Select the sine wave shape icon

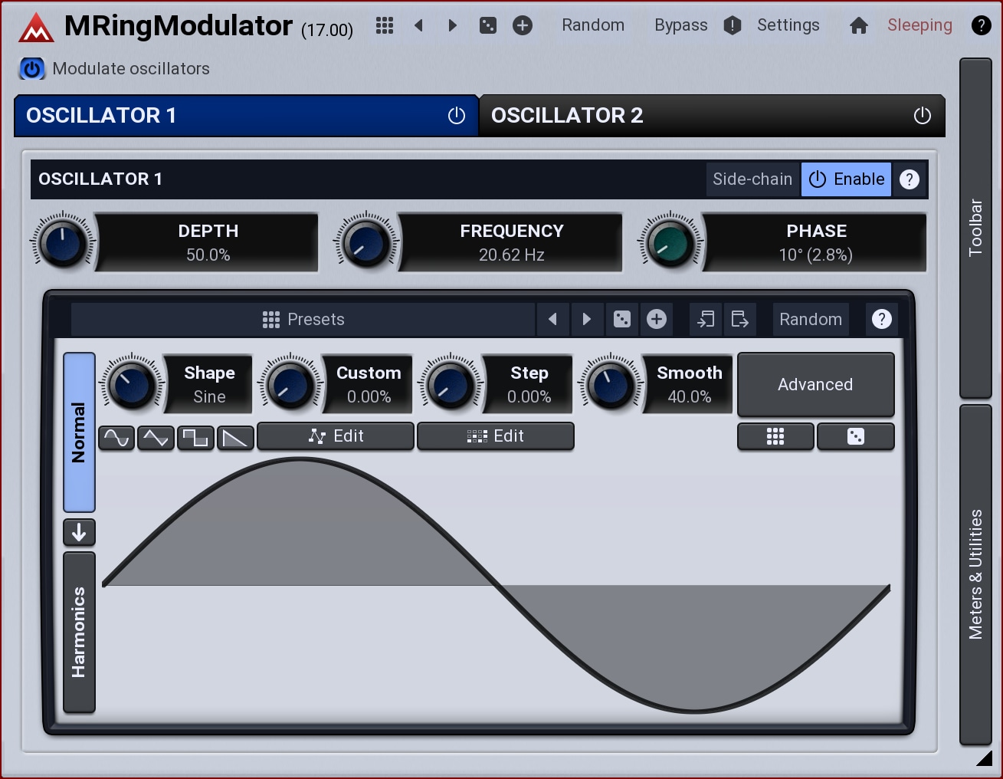pyautogui.click(x=116, y=438)
